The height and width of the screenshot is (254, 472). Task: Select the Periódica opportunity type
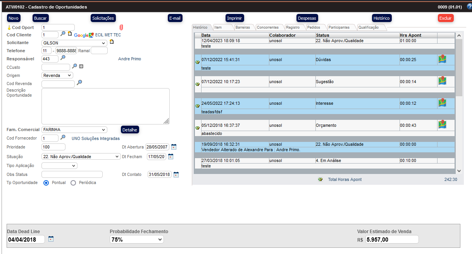click(x=73, y=183)
